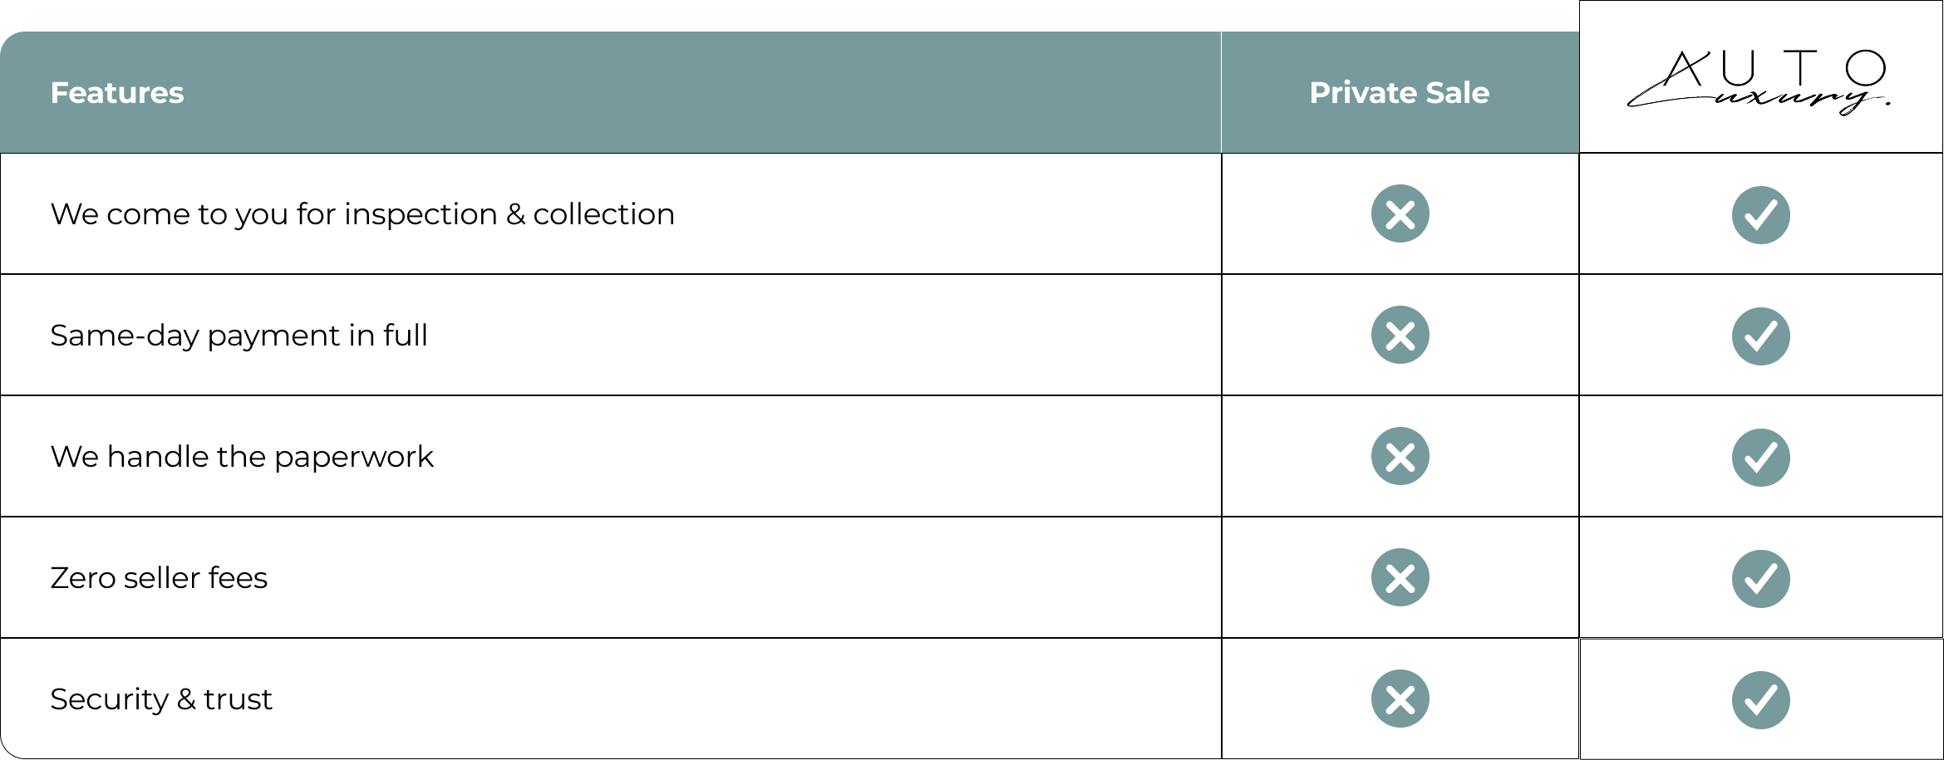
Task: Click Private Sale cross for inspection & collection
Action: 1400,214
